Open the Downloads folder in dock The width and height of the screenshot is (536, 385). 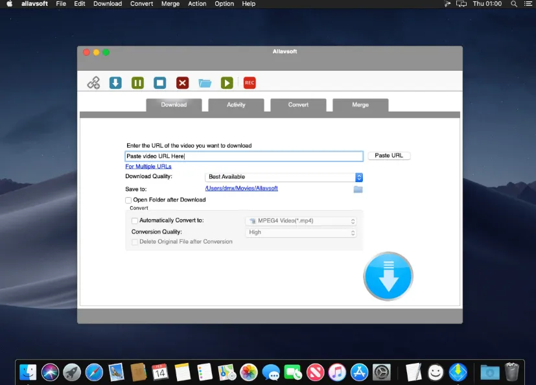[489, 372]
